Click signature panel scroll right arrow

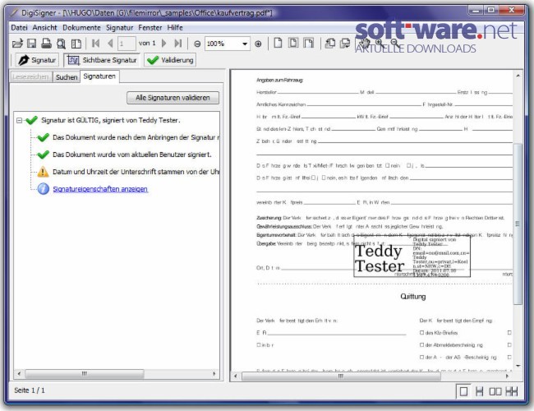[x=214, y=374]
